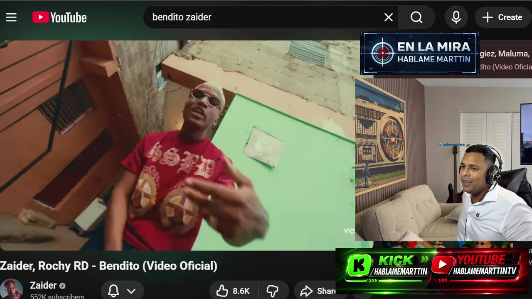Click the YouTube HABLAMEMARTTINTV overlay banner
The height and width of the screenshot is (299, 532).
(x=476, y=266)
